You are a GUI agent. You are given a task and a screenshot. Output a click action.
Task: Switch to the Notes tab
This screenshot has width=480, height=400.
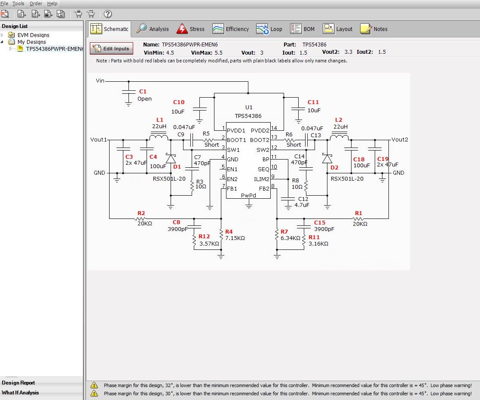click(x=374, y=29)
